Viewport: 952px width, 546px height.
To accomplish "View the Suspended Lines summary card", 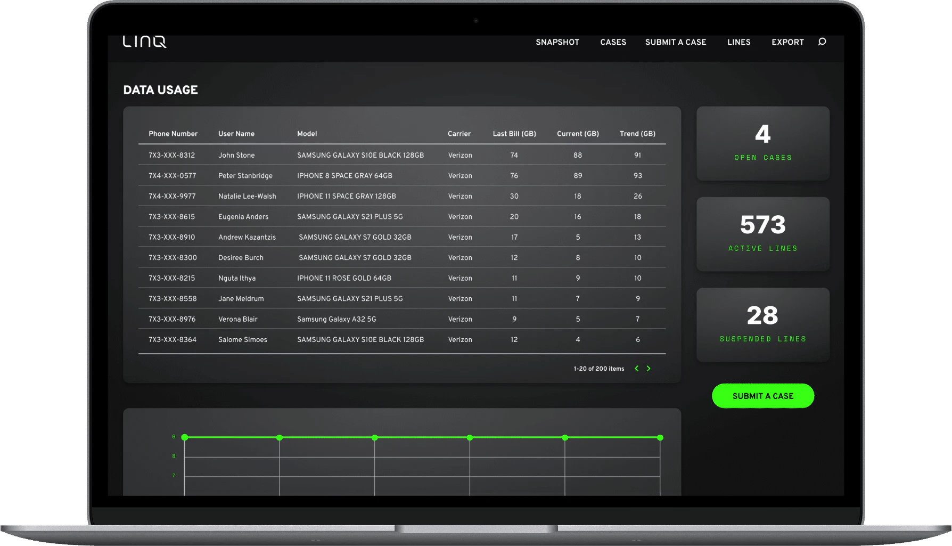I will (x=762, y=324).
